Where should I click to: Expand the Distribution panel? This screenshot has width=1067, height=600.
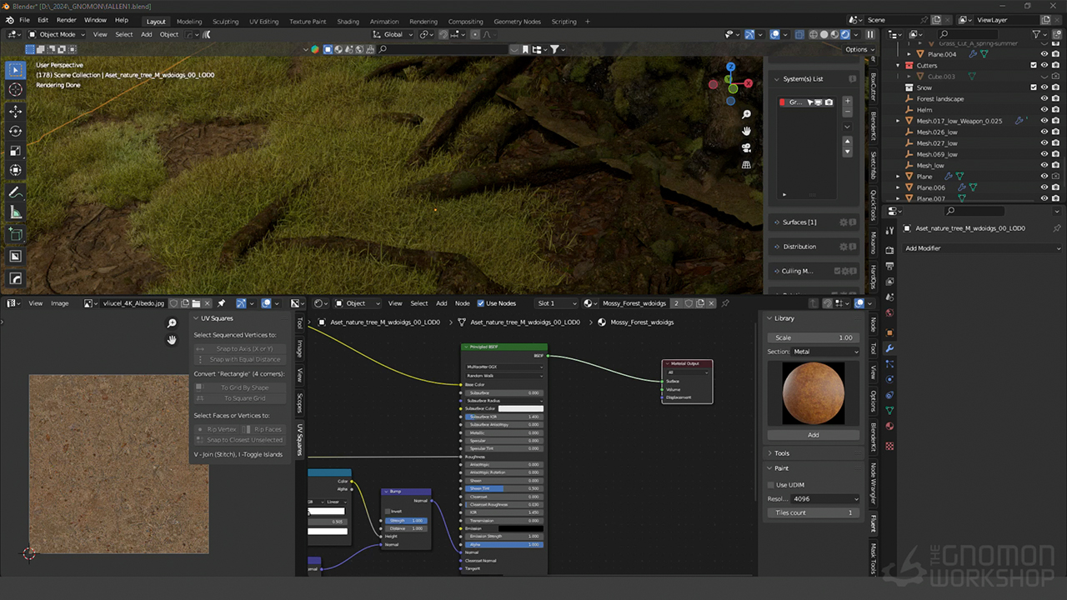[799, 247]
